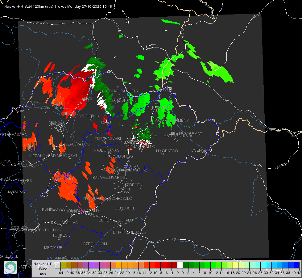302x278 pixels.
Task: Click the DERECSKE label
Action: coord(125,208)
